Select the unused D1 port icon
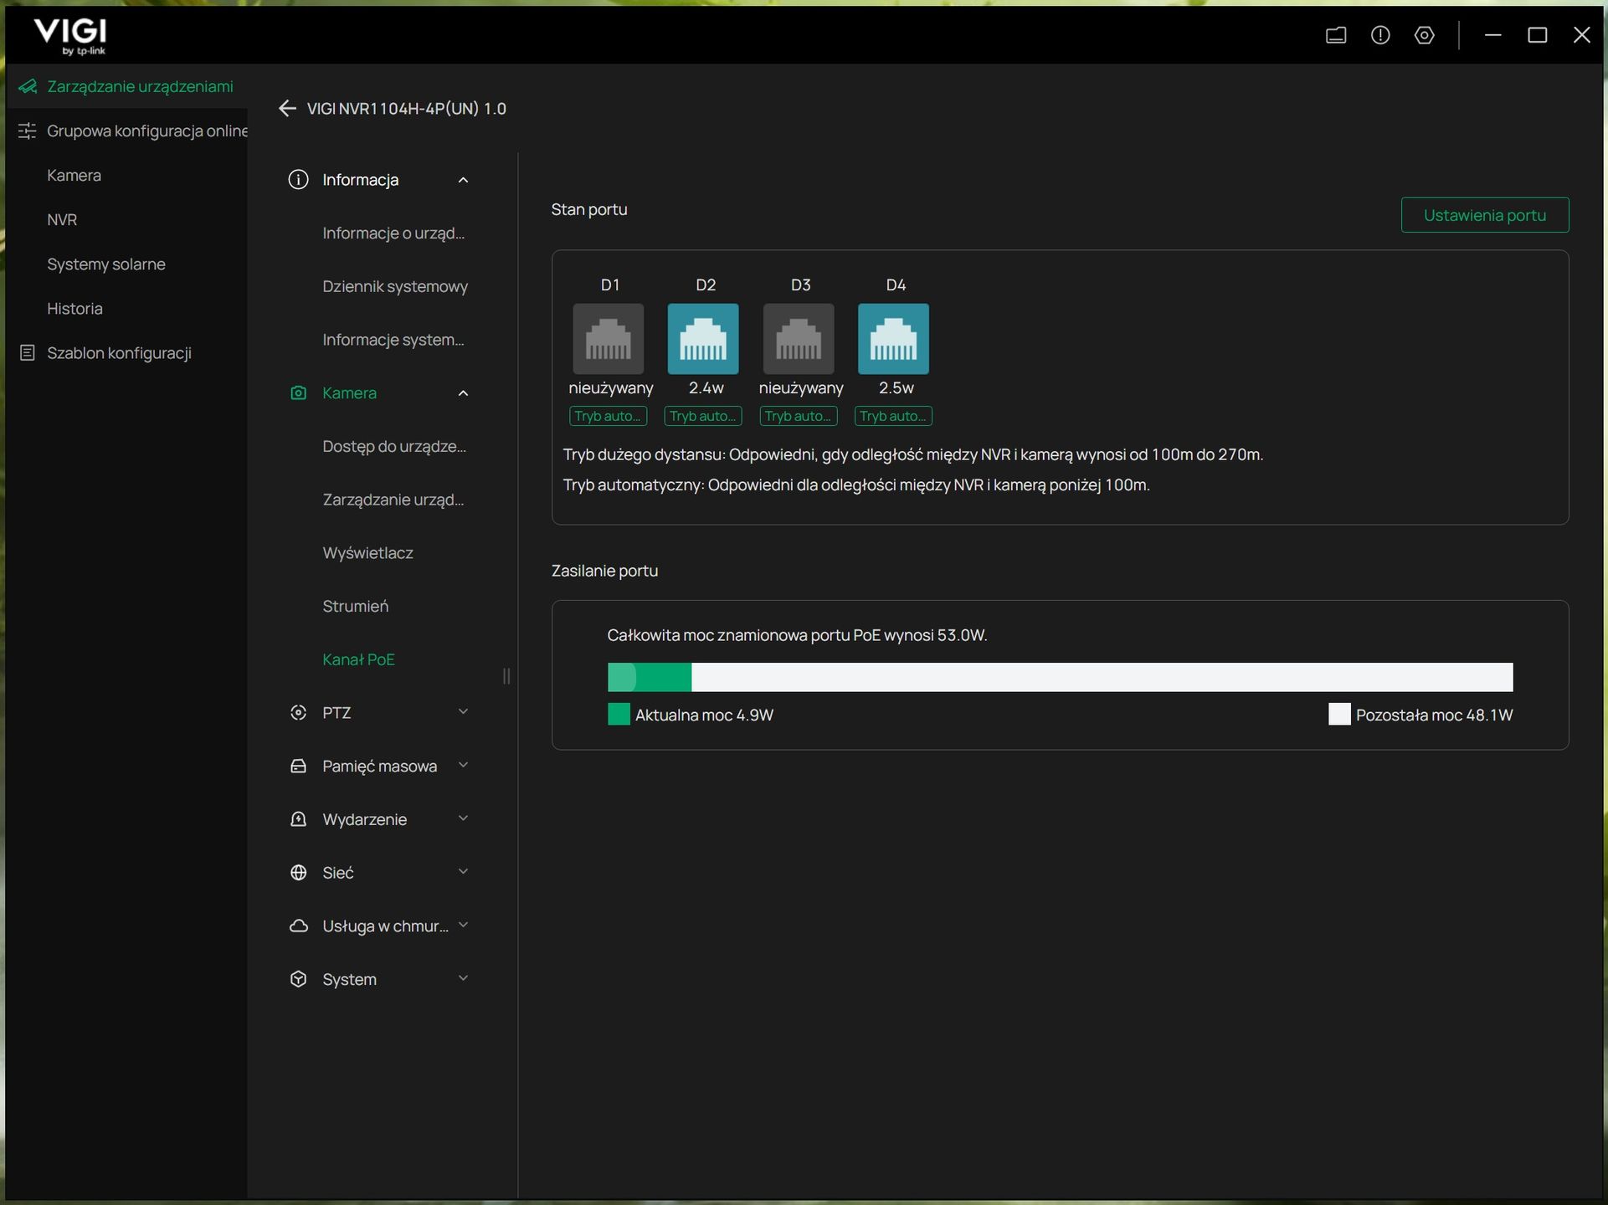Screen dimensions: 1608x1205 click(609, 339)
